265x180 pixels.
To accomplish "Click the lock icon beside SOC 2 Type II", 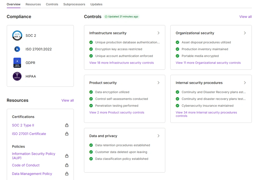I will pyautogui.click(x=67, y=125).
